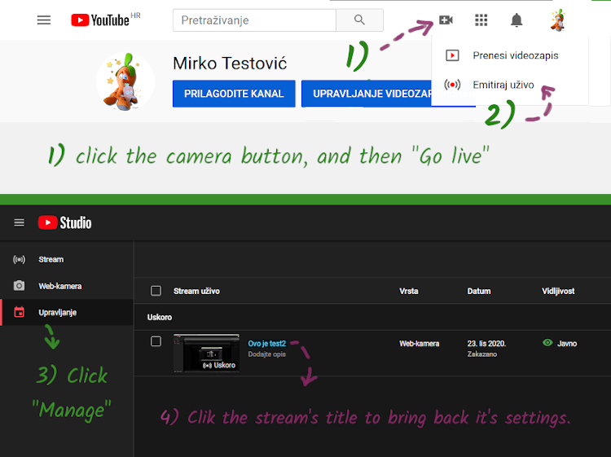The height and width of the screenshot is (457, 611).
Task: Choose Prenesi videozapis from the menu
Action: [515, 55]
